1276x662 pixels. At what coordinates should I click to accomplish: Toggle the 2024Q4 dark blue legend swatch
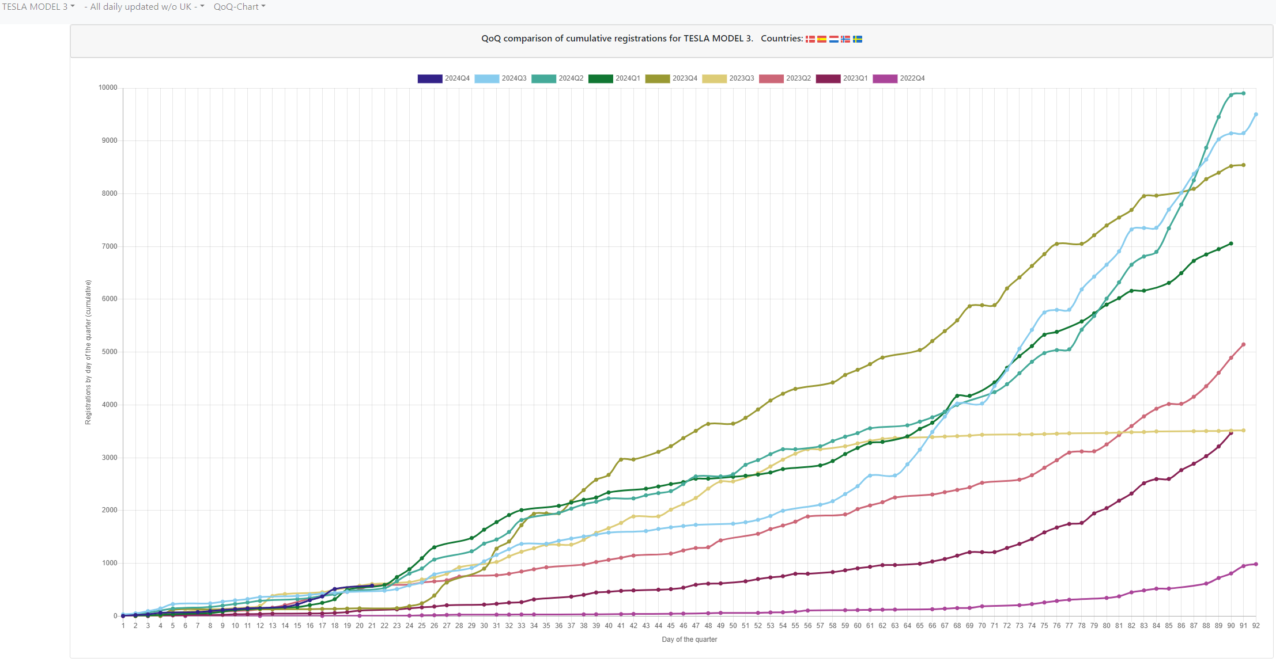(430, 78)
